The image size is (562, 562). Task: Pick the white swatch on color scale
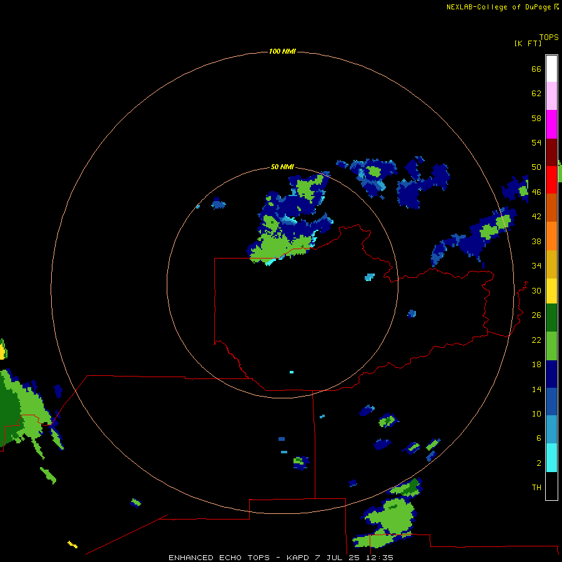[x=551, y=69]
